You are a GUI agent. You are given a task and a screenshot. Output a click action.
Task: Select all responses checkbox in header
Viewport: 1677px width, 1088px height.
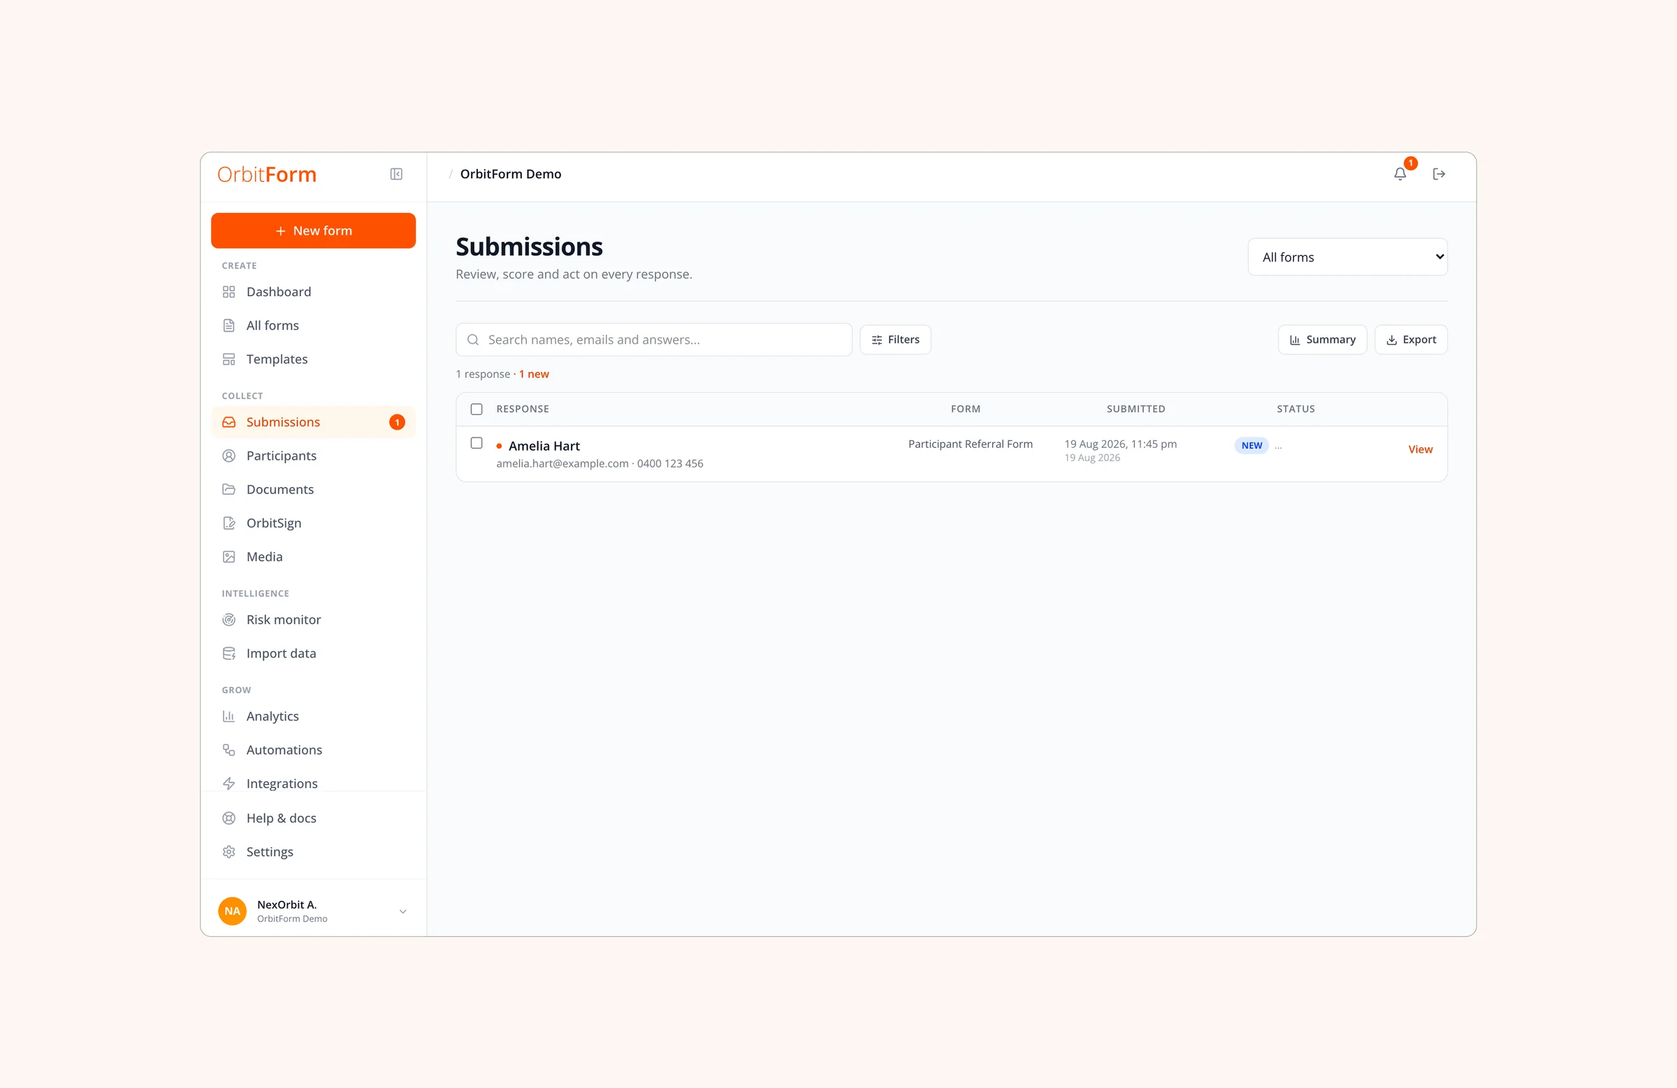[x=477, y=409]
